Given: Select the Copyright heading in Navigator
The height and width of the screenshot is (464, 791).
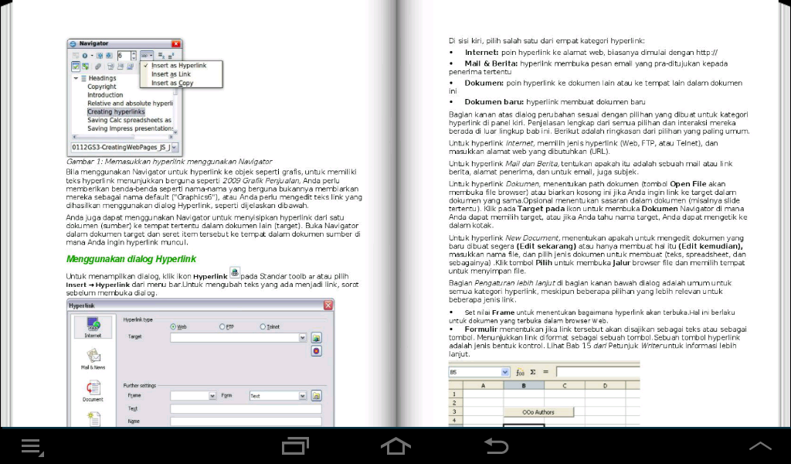Looking at the screenshot, I should pos(102,87).
